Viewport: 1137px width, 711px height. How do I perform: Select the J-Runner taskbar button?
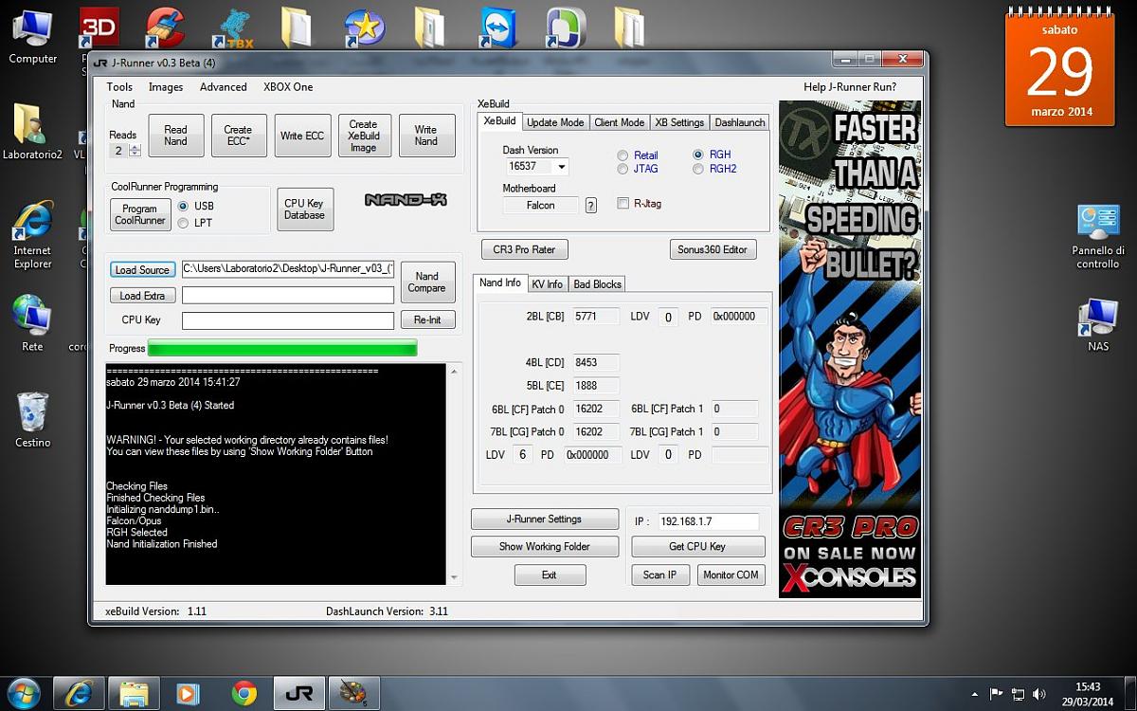click(x=298, y=694)
